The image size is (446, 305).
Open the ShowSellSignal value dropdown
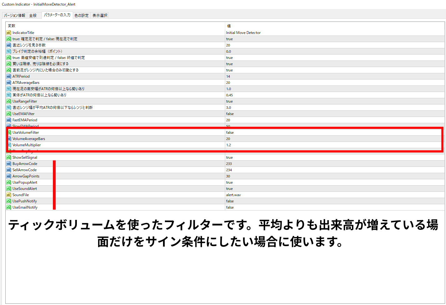pos(230,157)
